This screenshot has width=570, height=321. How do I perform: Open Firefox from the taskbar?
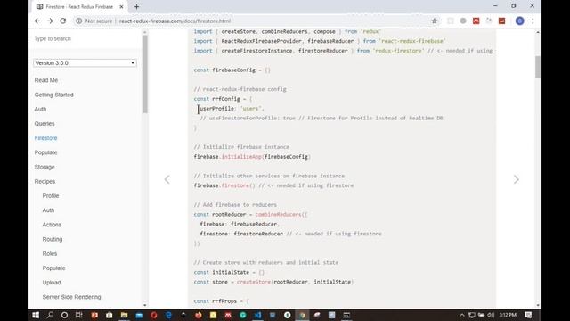pos(199,315)
